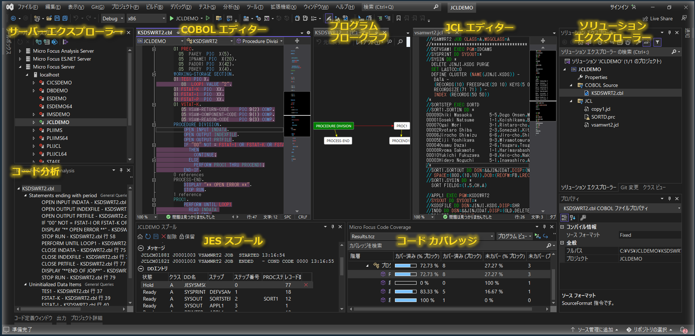Open the KSDSWRT2.cbl editor settings gear
Screen dimensions: 695x336
[308, 33]
